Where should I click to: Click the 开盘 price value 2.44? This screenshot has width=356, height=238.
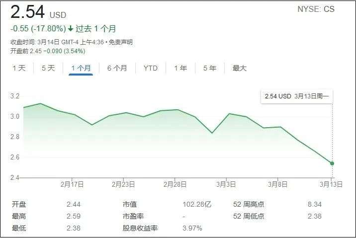74,204
